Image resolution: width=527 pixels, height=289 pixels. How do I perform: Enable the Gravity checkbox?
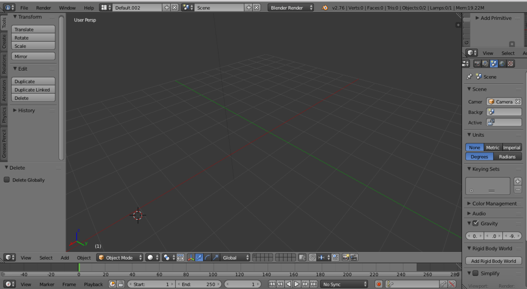[x=476, y=223]
